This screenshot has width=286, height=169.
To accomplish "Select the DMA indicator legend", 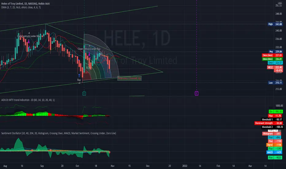I will click(x=21, y=7).
